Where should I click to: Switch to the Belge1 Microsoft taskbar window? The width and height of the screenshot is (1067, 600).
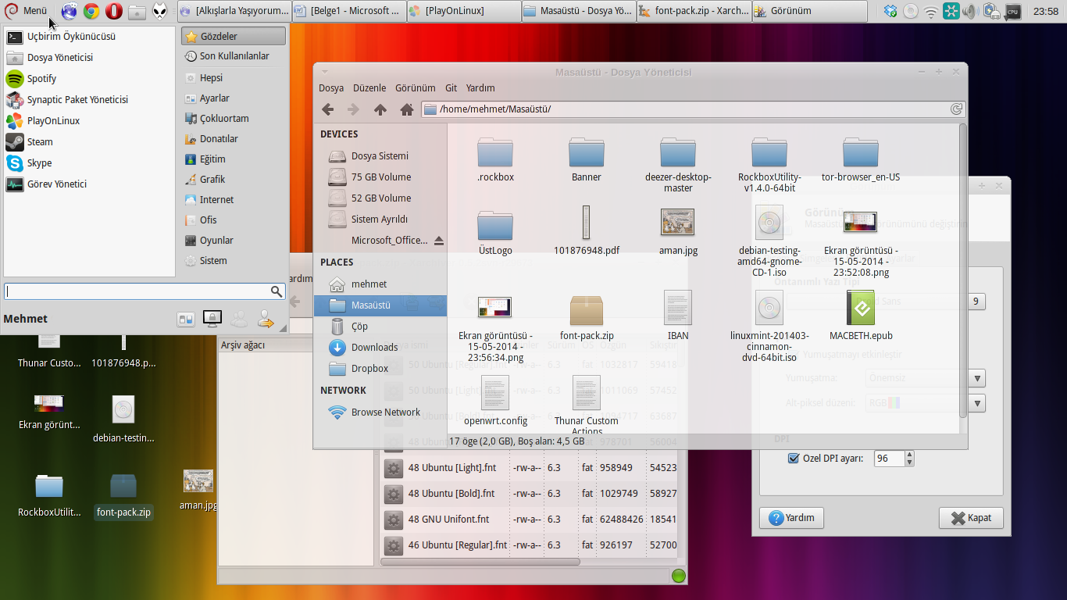(x=349, y=11)
